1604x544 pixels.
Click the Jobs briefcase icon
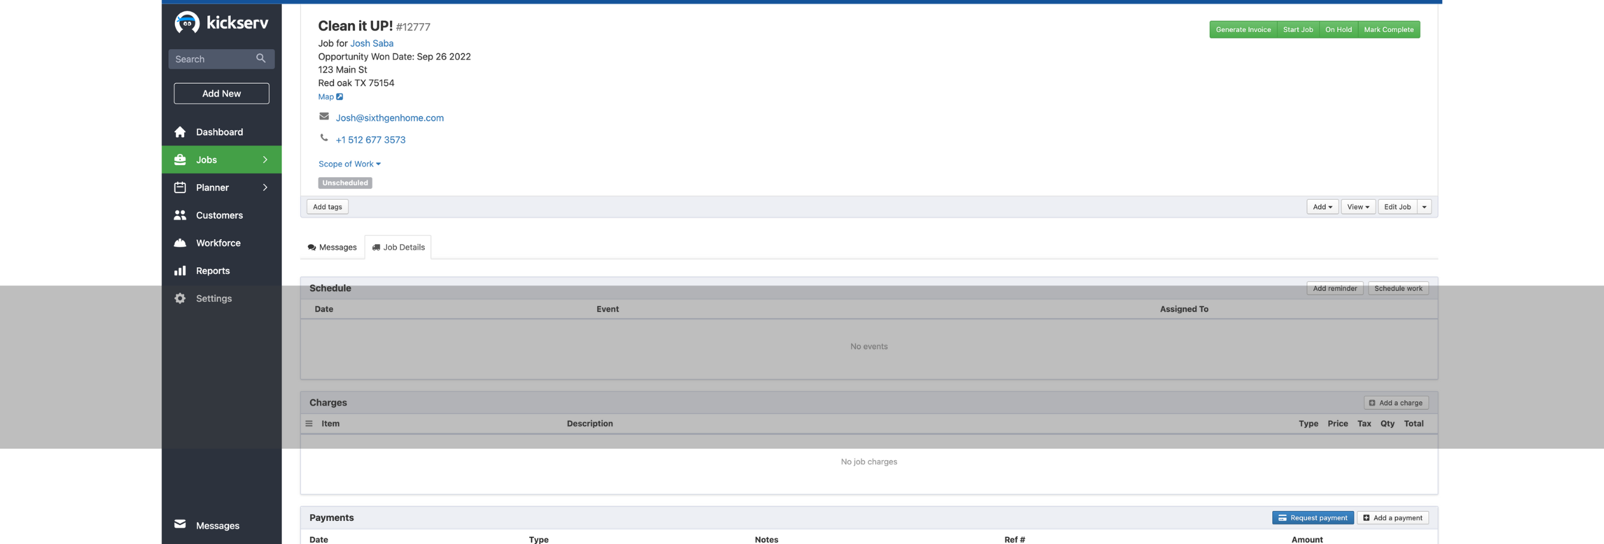click(x=180, y=160)
